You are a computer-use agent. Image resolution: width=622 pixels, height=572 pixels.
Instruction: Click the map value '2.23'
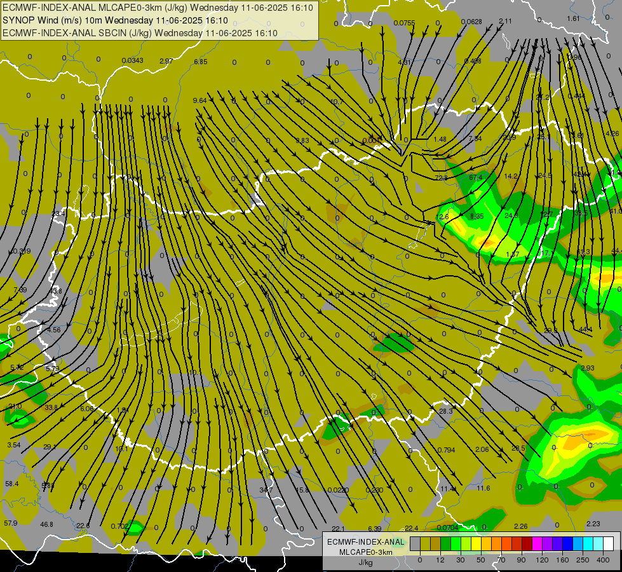593,524
